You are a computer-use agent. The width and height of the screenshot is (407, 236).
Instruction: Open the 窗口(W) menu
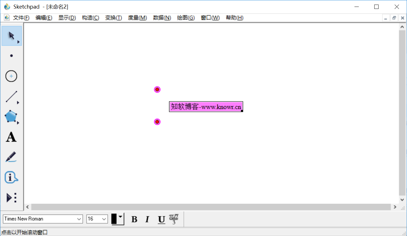(x=210, y=18)
